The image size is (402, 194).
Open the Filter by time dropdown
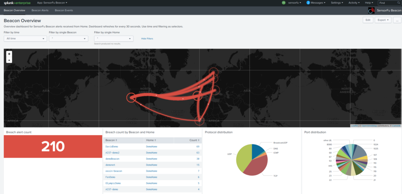coord(25,39)
